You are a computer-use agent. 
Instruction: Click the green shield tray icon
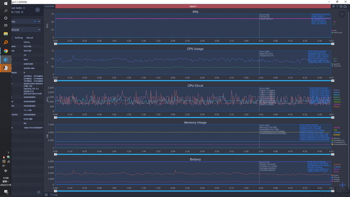(8, 157)
